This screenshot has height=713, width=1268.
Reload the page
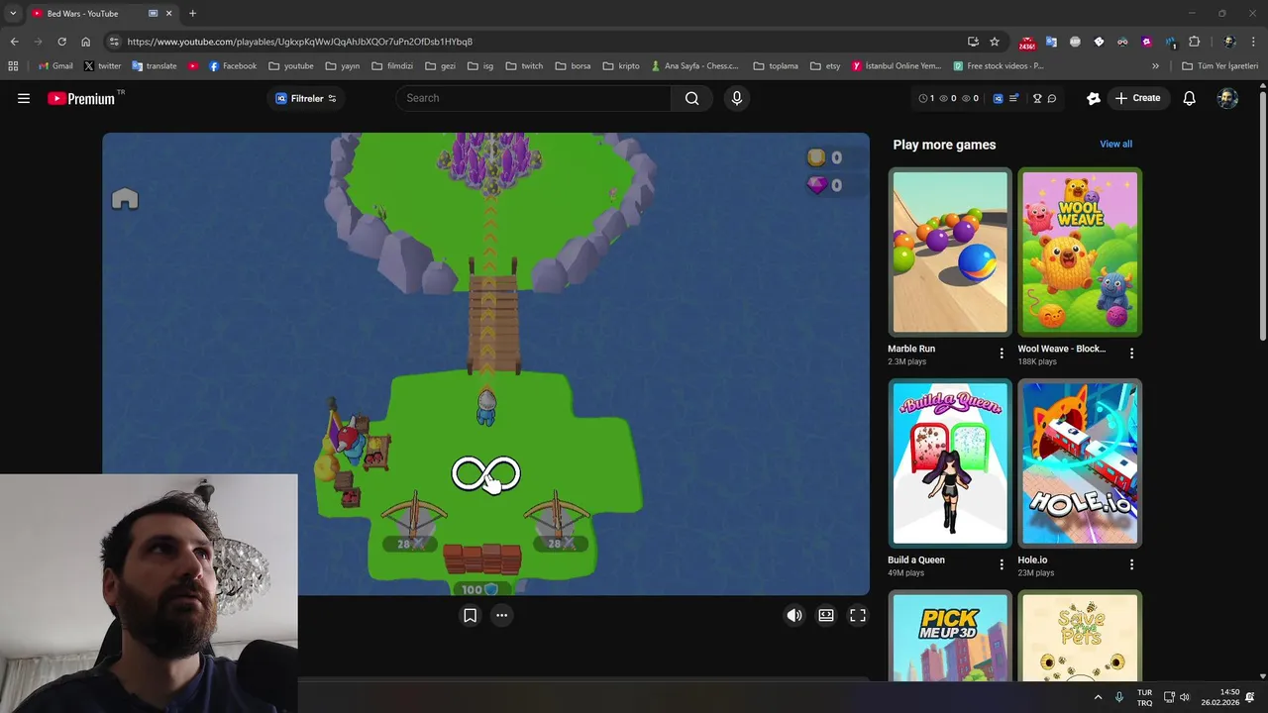(x=61, y=42)
